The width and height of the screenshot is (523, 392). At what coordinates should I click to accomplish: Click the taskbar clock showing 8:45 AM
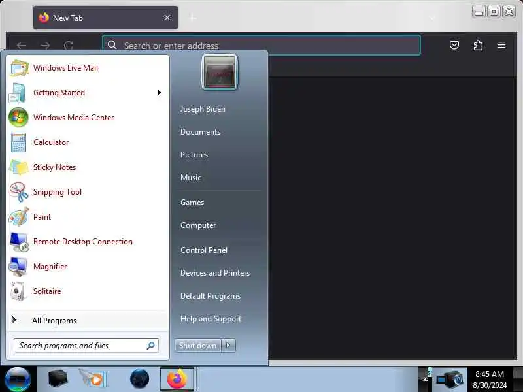(x=489, y=380)
